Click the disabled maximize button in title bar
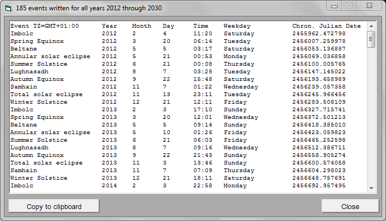Screen dimensions: 386x221 click(349, 6)
